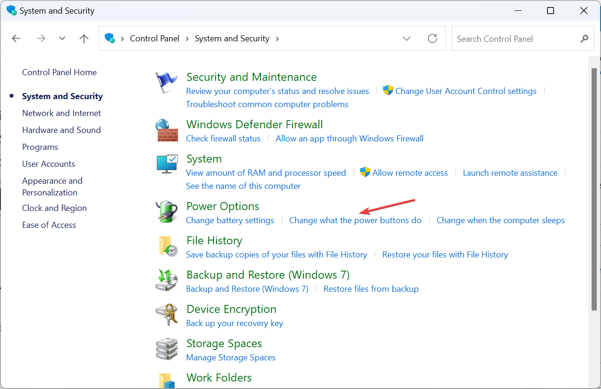Click Allow an app through Windows Firewall
601x389 pixels.
point(349,139)
